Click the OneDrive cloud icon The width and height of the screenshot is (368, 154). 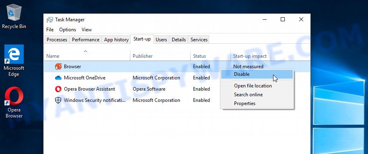click(58, 78)
